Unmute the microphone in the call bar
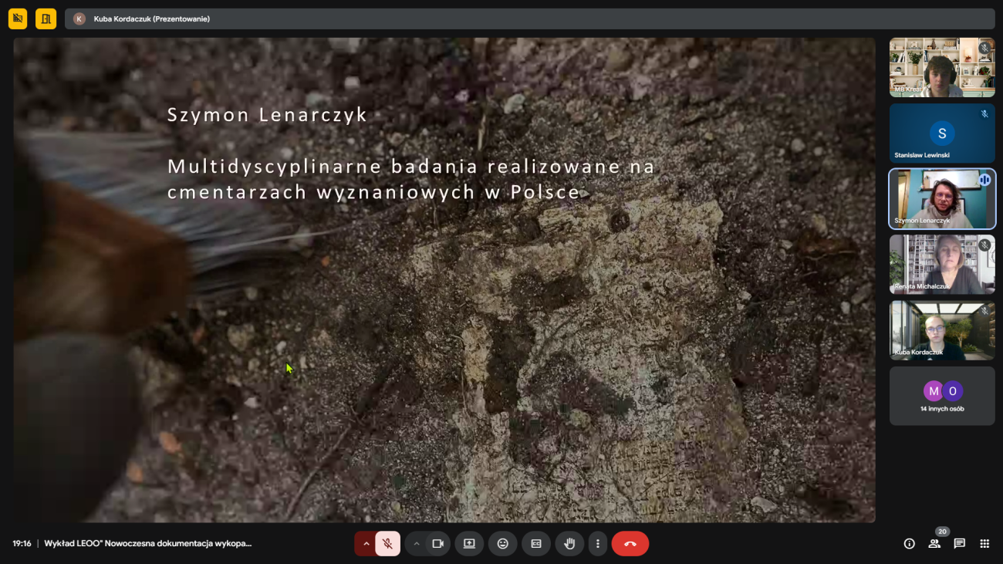The height and width of the screenshot is (564, 1003). [x=387, y=544]
